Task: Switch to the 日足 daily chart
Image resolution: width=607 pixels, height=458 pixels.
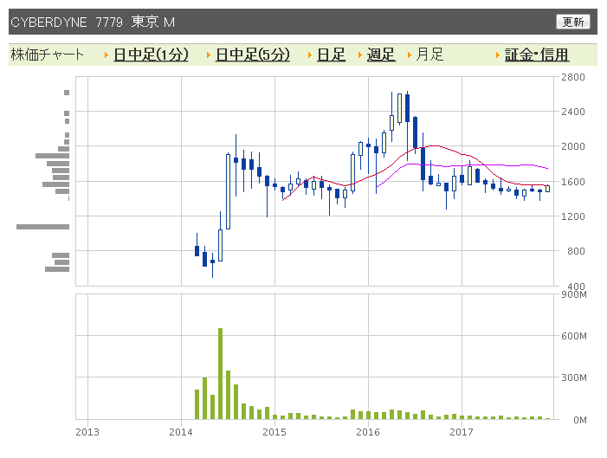Action: pyautogui.click(x=331, y=55)
